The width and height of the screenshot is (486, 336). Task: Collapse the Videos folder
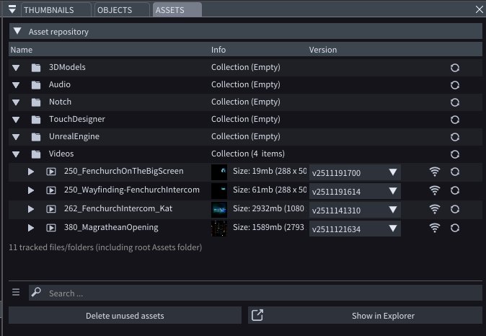(x=16, y=154)
